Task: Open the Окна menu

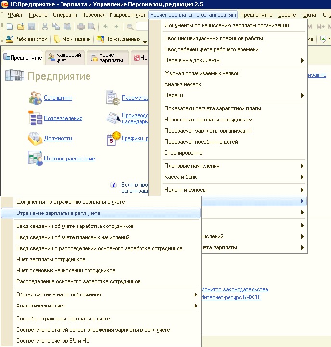Action: [x=309, y=15]
